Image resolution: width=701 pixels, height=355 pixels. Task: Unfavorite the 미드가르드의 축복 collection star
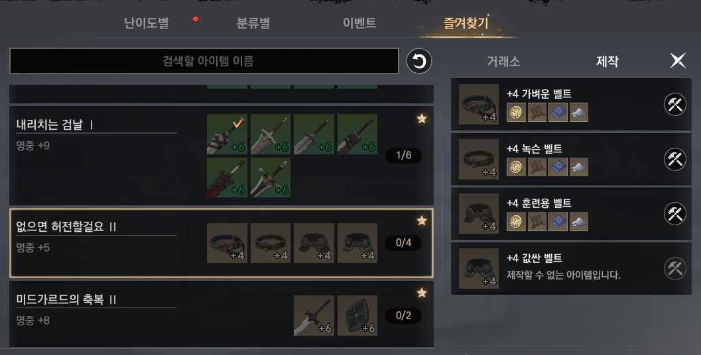point(422,293)
